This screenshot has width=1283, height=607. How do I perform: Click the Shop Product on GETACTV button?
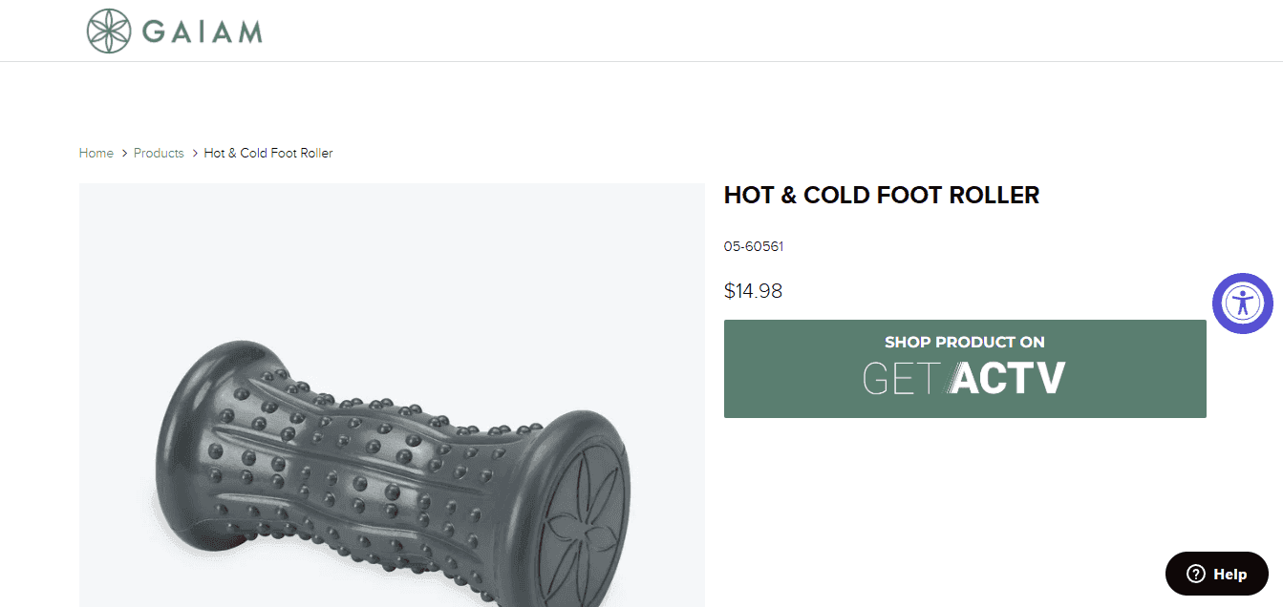[964, 368]
